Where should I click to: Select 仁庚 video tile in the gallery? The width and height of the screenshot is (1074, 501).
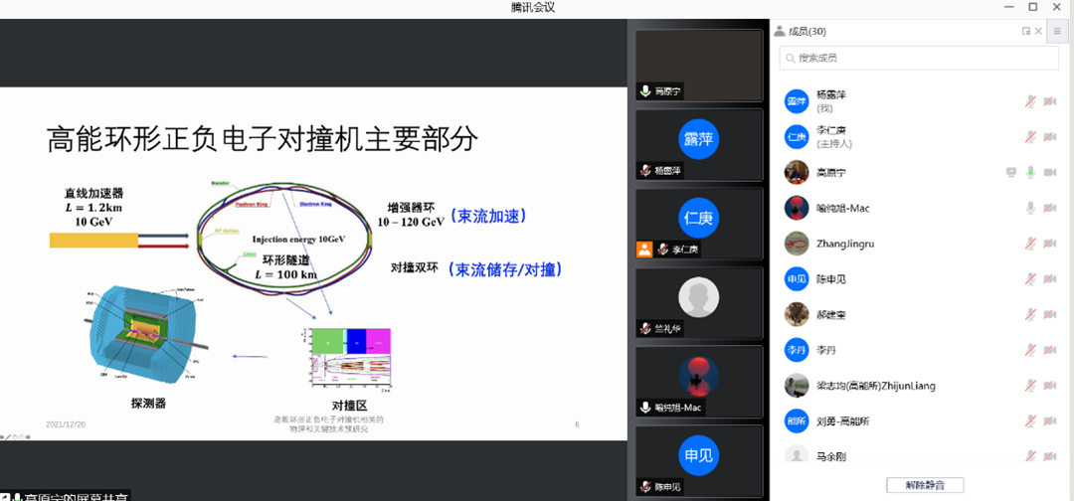[x=698, y=216]
